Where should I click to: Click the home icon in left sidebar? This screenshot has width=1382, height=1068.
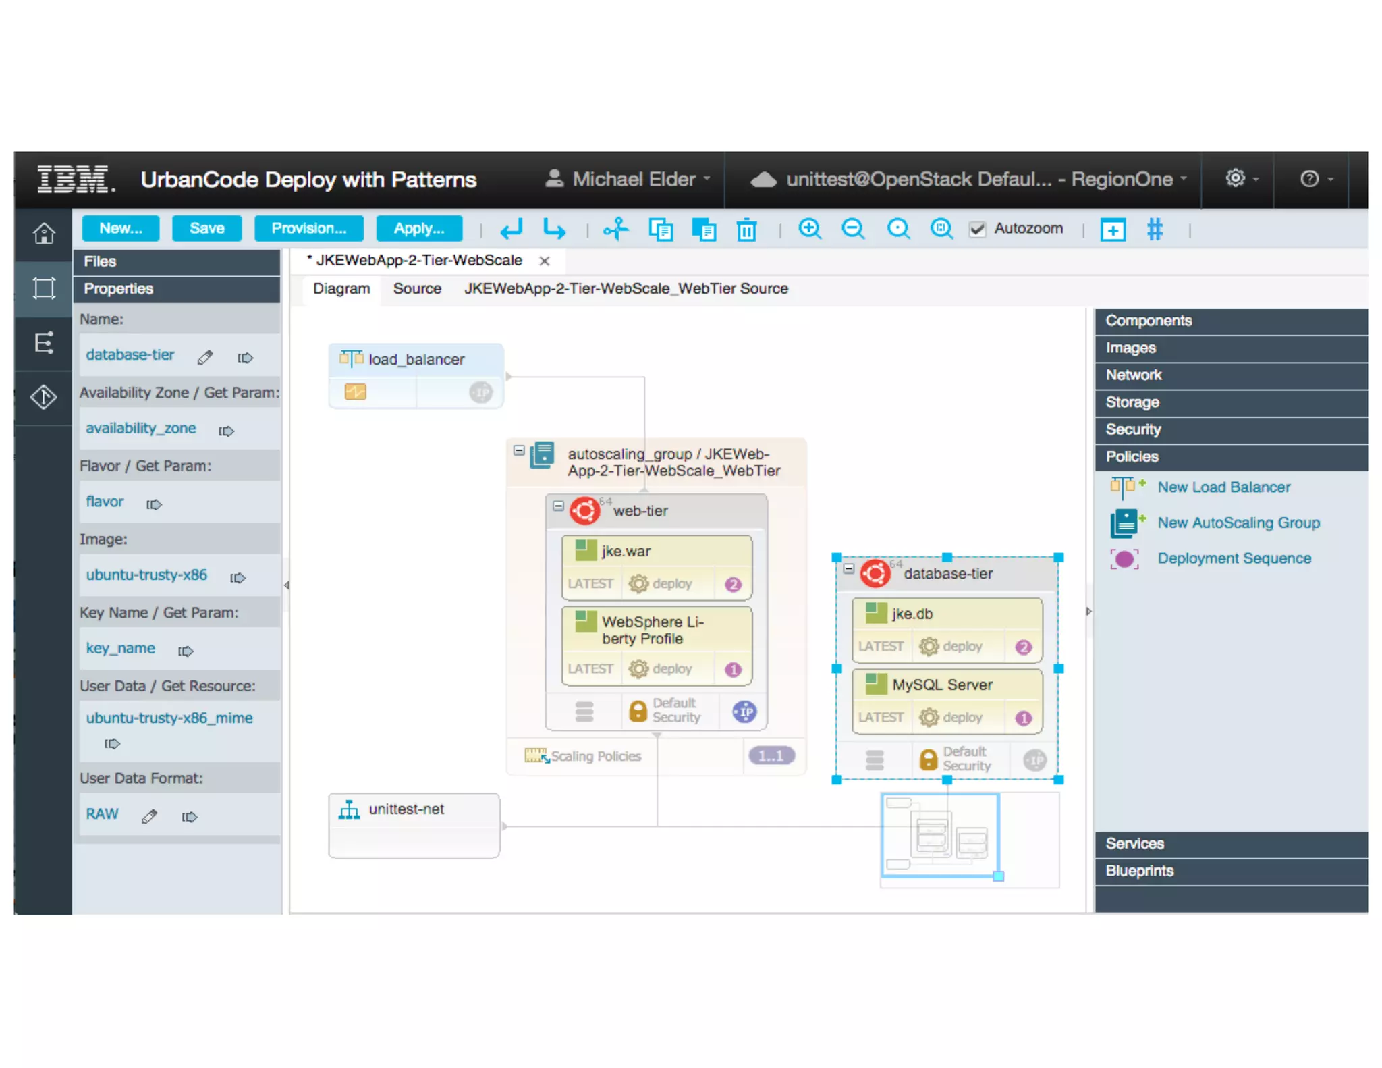click(x=44, y=234)
